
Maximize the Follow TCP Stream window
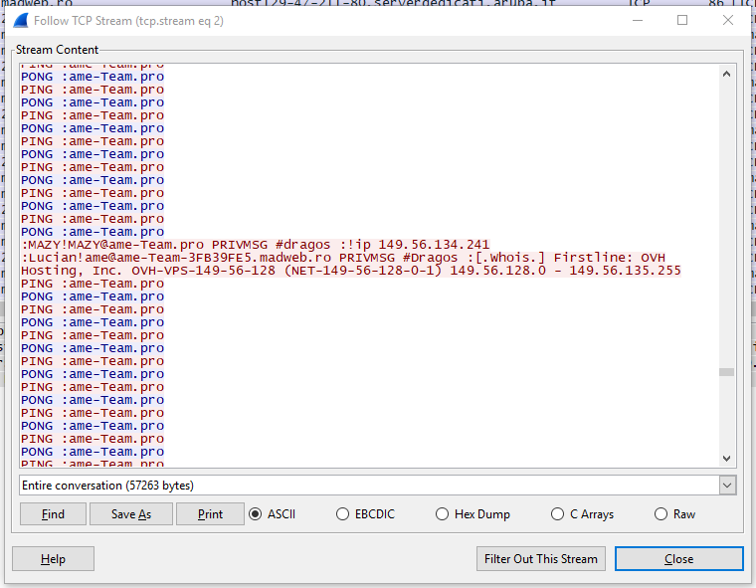pos(682,20)
